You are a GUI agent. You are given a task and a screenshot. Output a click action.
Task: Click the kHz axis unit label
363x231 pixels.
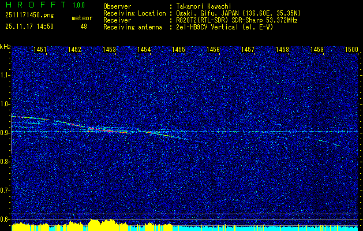pos(5,47)
